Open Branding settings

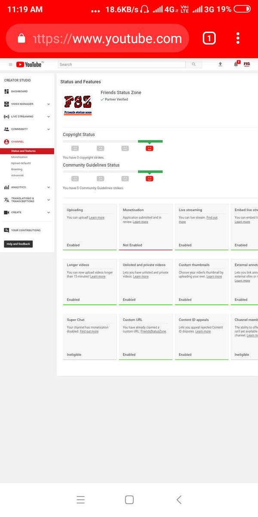pyautogui.click(x=17, y=169)
